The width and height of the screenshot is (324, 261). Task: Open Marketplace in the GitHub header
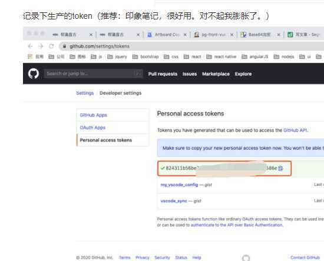coord(216,74)
